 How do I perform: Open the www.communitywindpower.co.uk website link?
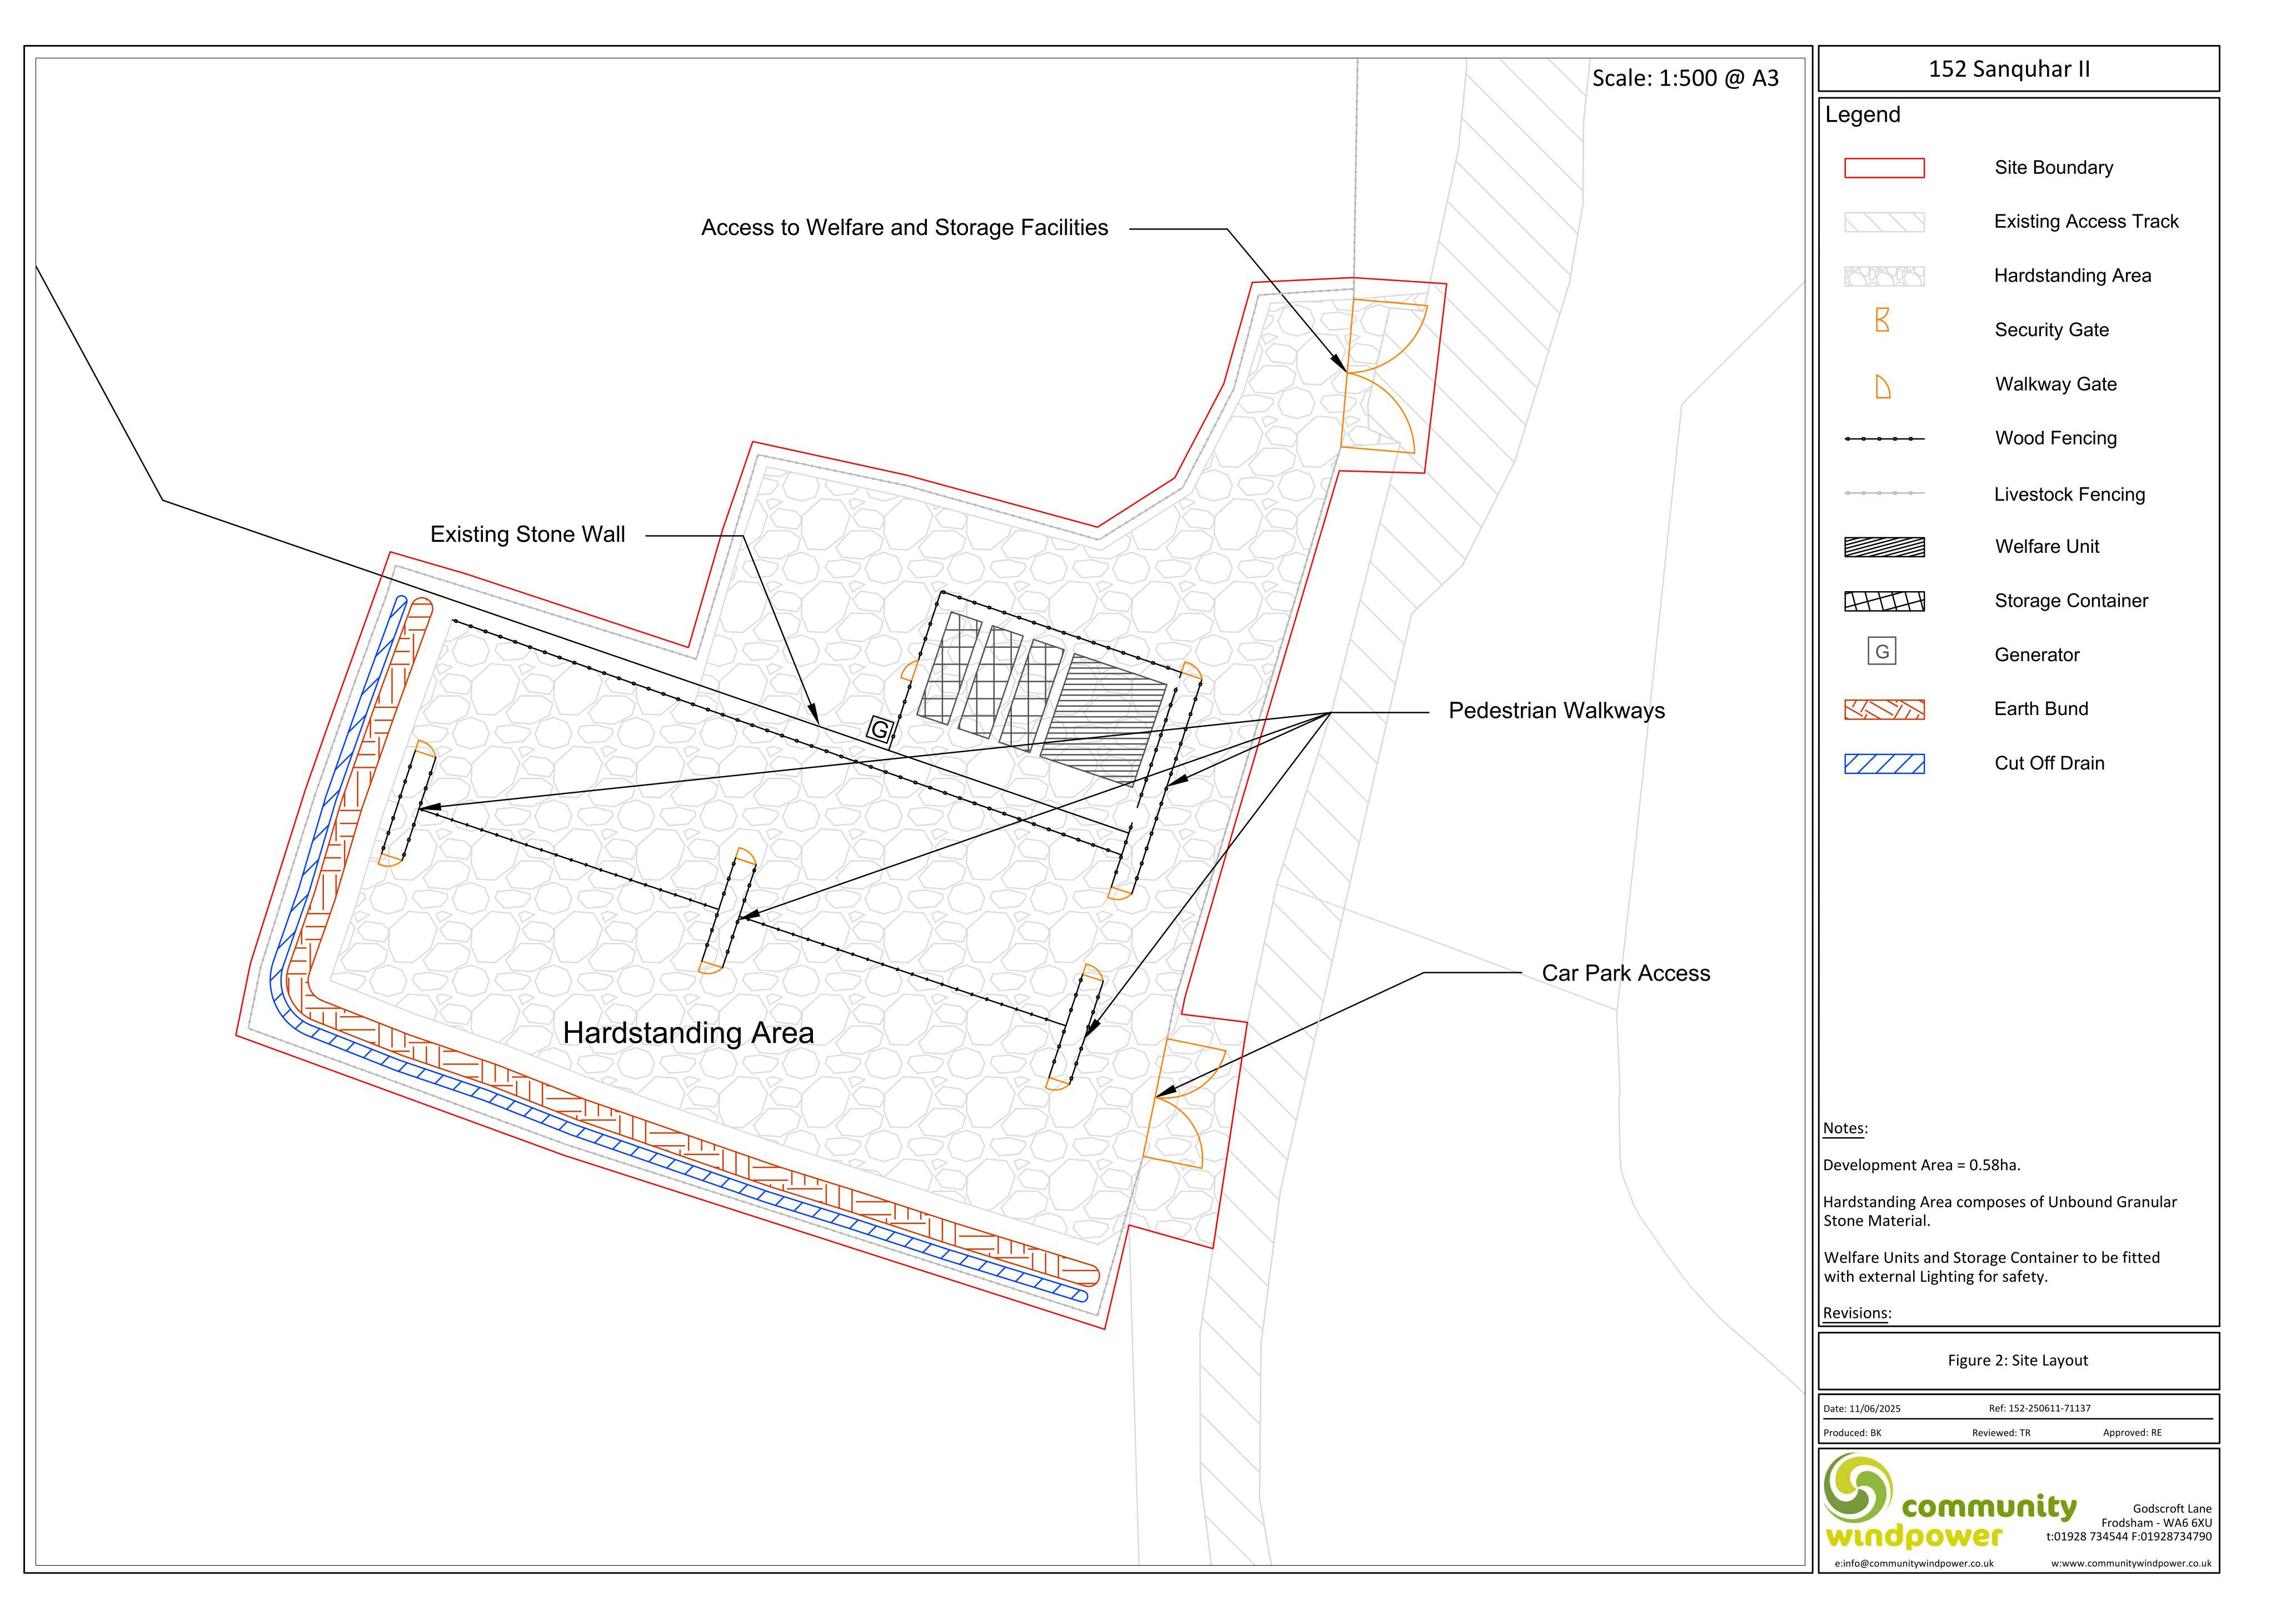[2130, 1563]
